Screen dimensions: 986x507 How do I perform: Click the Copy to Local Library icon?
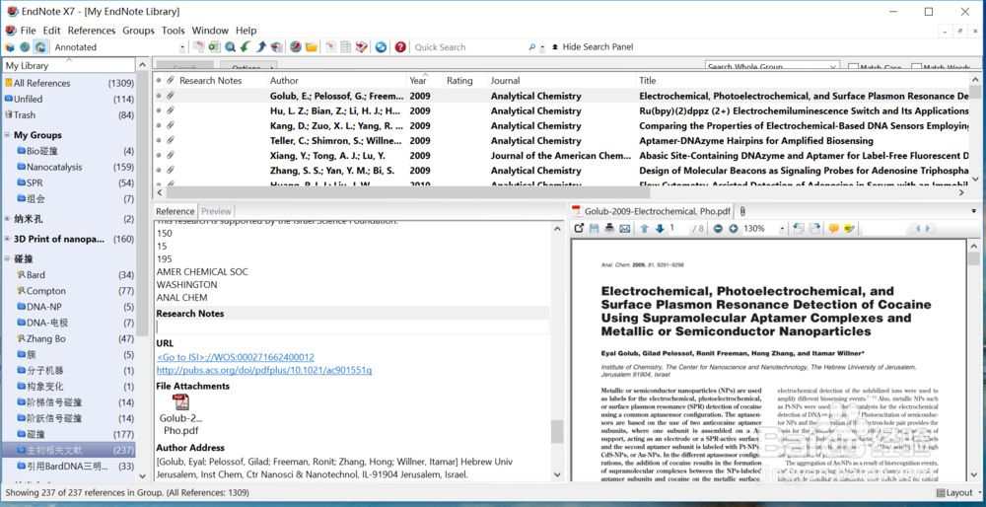[199, 47]
